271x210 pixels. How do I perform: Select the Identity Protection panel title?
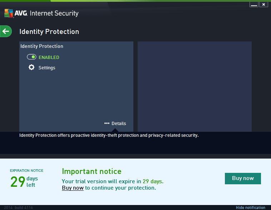coord(42,46)
